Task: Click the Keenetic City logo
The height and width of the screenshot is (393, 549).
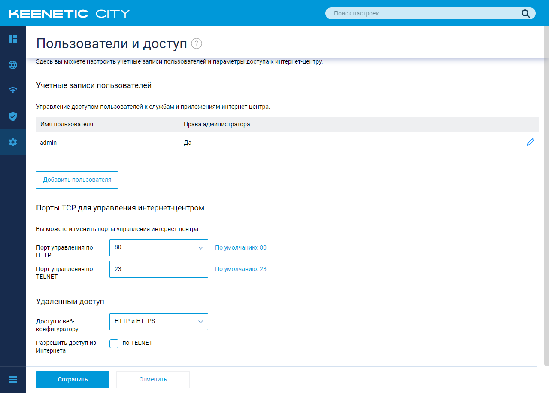Action: tap(70, 14)
